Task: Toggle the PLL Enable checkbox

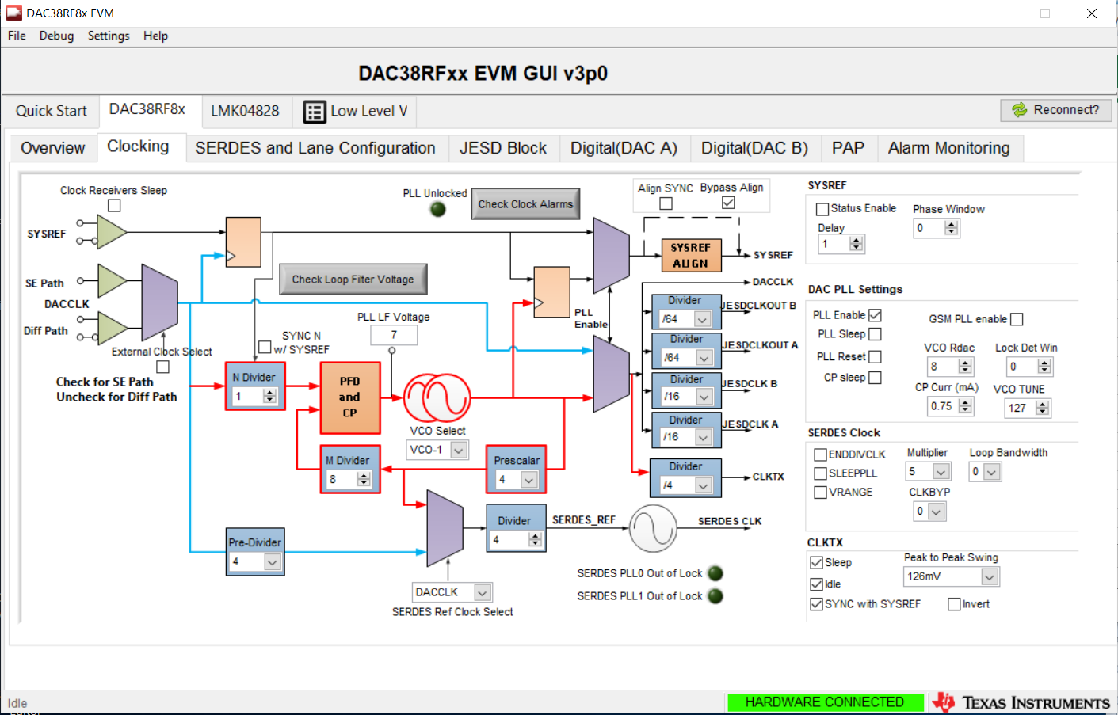Action: 875,315
